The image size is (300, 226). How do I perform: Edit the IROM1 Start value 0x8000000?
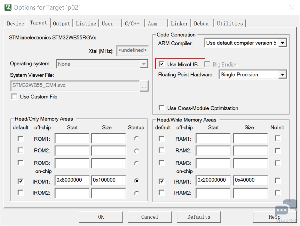coord(72,180)
